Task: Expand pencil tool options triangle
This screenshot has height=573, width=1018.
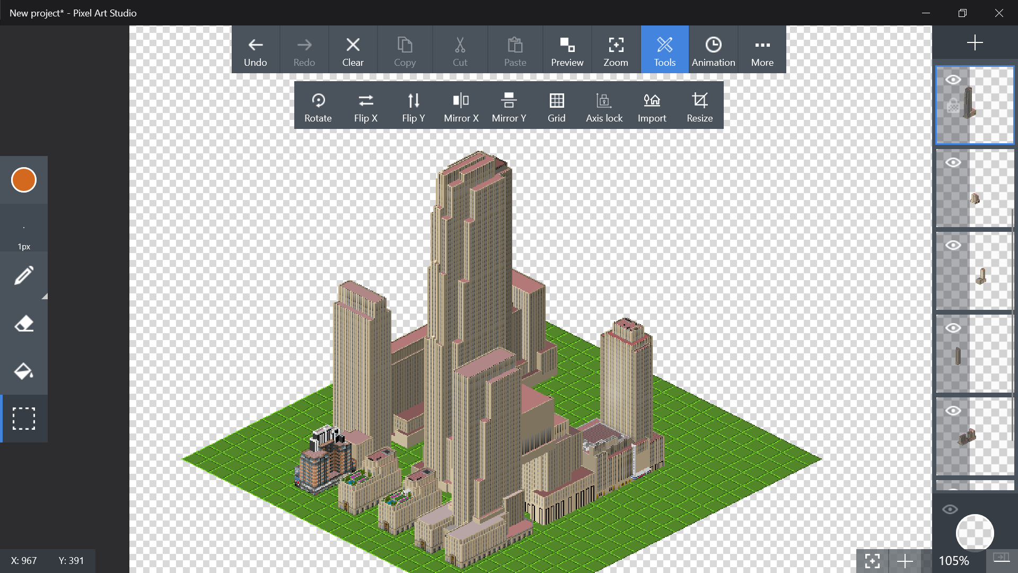Action: 45,296
